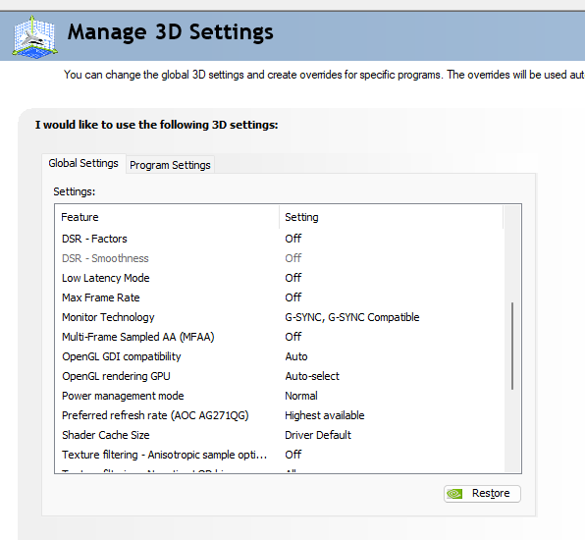Select the Global Settings tab
Screen dimensions: 585x540
[83, 163]
